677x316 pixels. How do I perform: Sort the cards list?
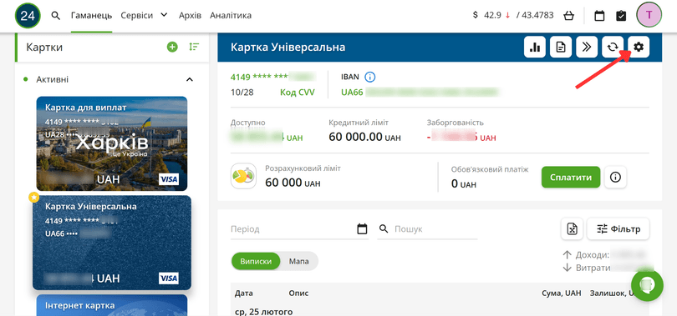point(194,47)
